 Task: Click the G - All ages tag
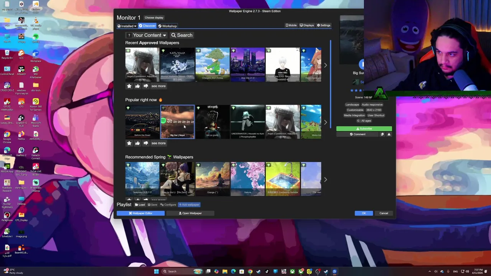pyautogui.click(x=364, y=121)
